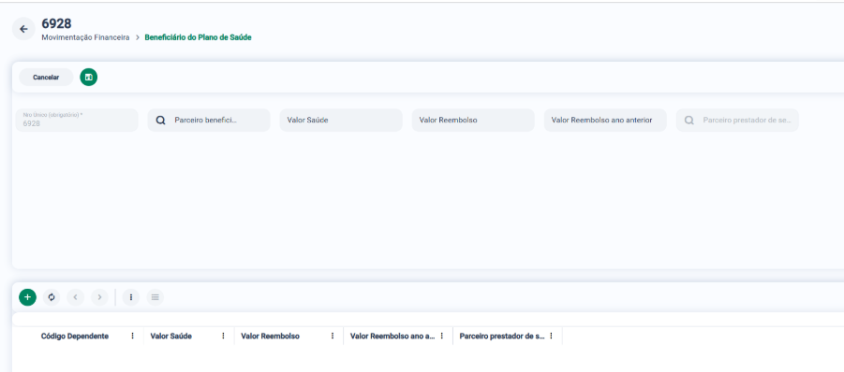
Task: Select Beneficiário do Plano de Saúde breadcrumb
Action: (198, 37)
